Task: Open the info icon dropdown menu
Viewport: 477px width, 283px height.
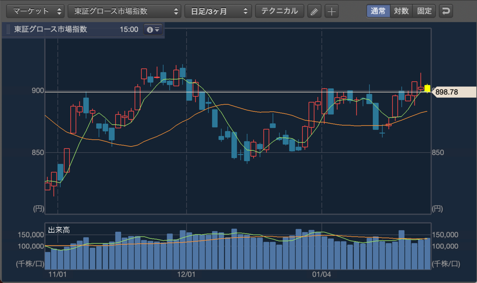Action: pyautogui.click(x=153, y=29)
